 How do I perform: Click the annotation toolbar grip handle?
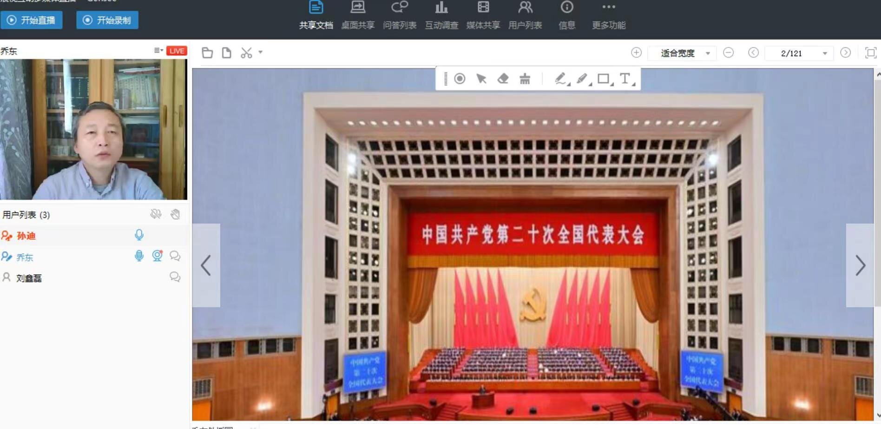[445, 79]
